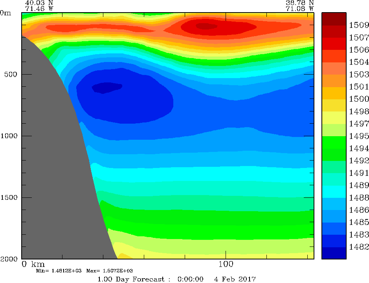Click the darkest red swatch atop the color bar
Viewport: 369px width, 283px height.
tap(334, 19)
